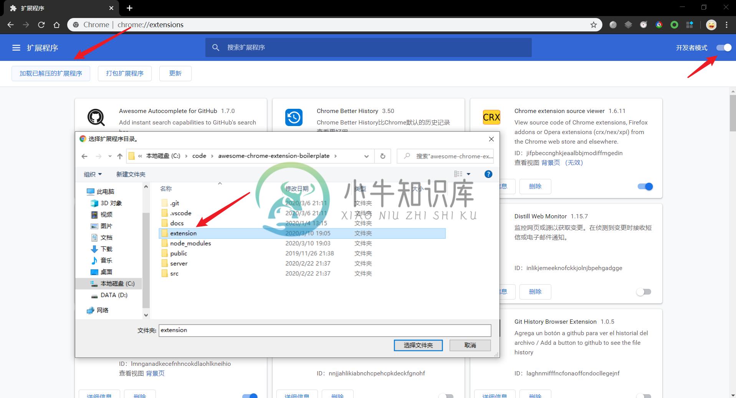Click dialog search box

click(x=445, y=156)
